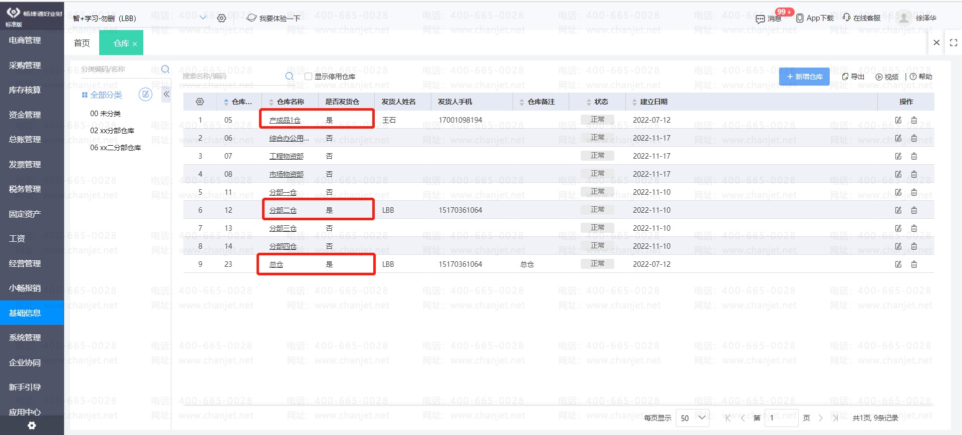Open 电商管理 in the sidebar
962x435 pixels.
[x=25, y=41]
